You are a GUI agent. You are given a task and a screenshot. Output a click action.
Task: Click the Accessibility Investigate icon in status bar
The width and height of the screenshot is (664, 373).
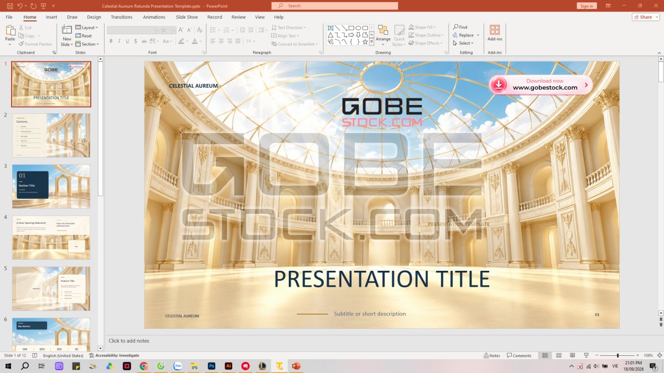click(x=91, y=355)
